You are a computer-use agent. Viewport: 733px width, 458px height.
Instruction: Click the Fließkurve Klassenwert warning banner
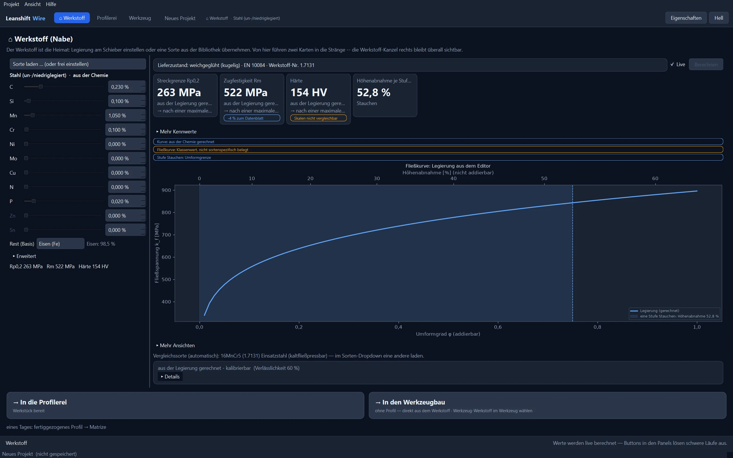pyautogui.click(x=438, y=149)
